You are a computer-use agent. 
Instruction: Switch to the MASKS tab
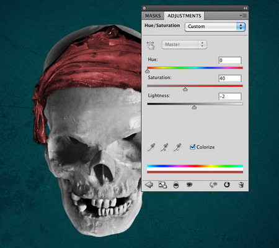click(x=153, y=16)
